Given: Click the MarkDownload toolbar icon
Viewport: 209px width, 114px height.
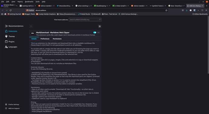Looking at the screenshot, I should coord(198,10).
